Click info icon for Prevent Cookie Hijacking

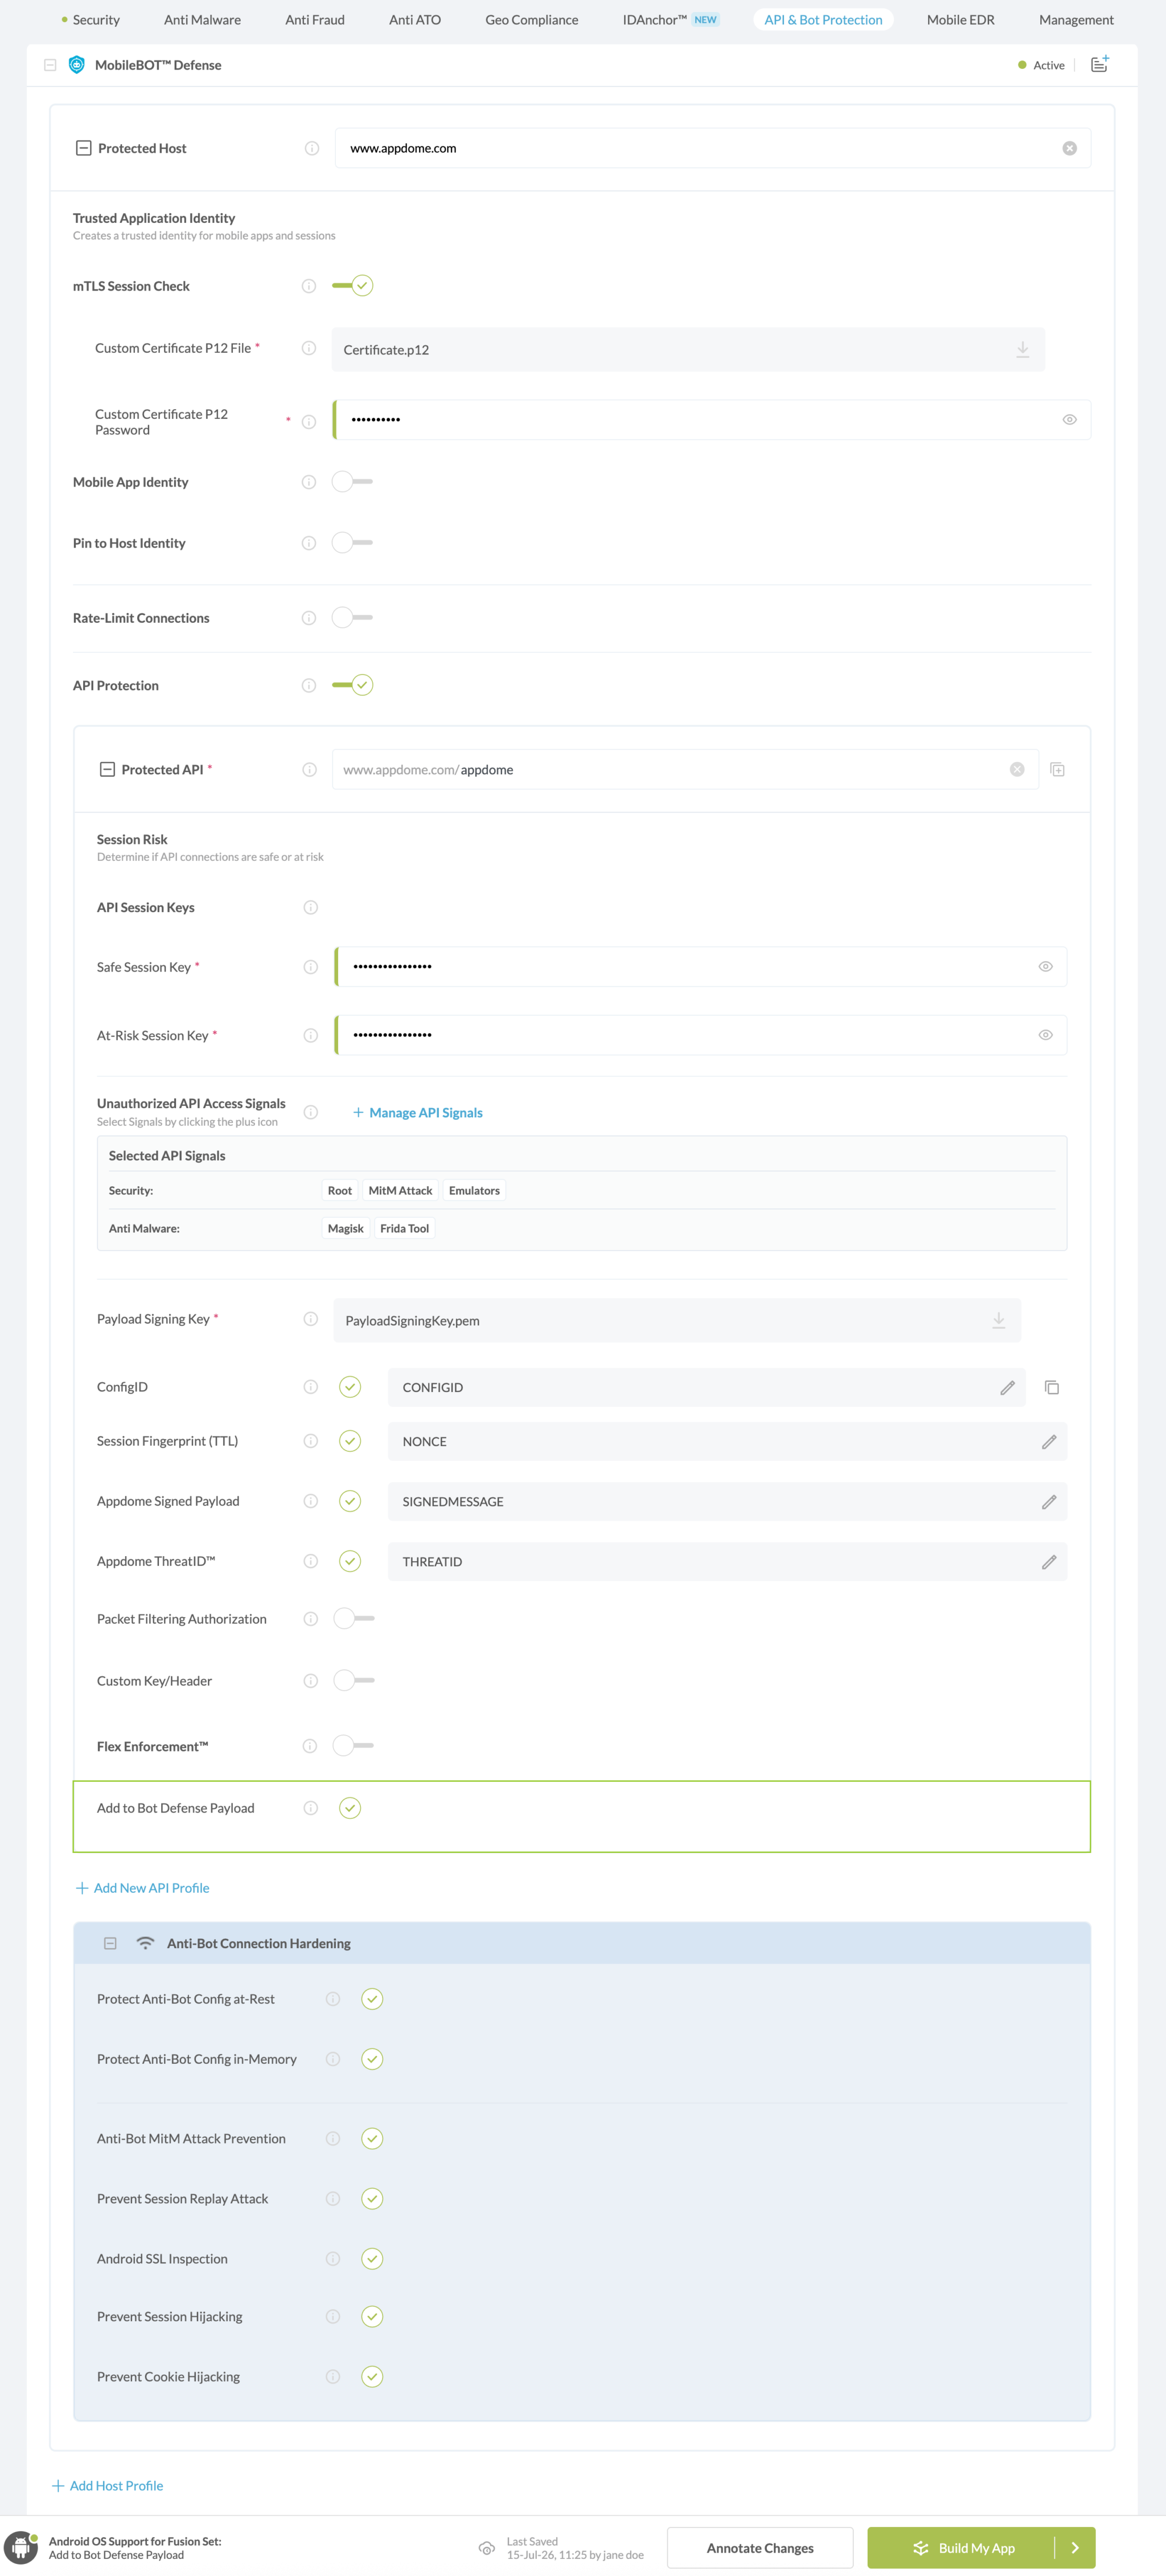coord(332,2376)
